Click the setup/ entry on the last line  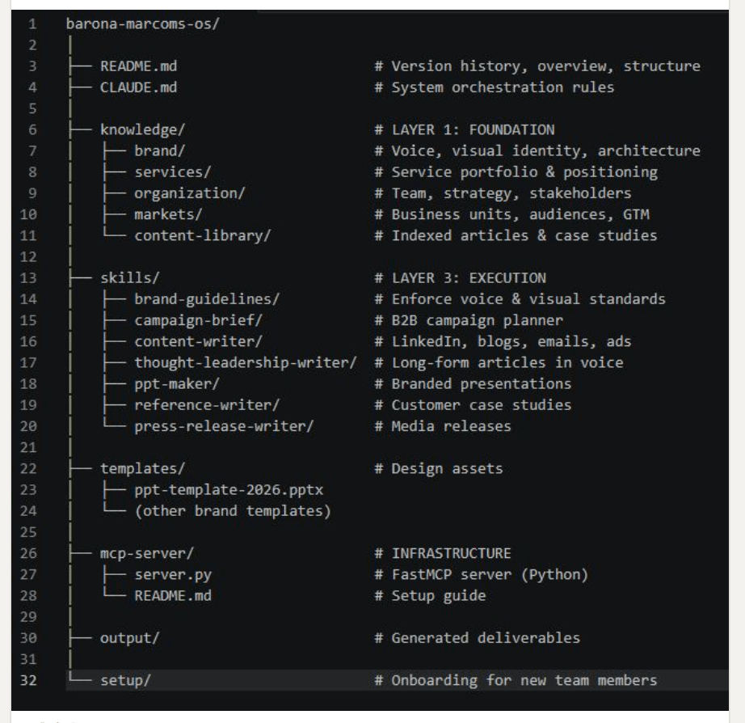click(x=127, y=680)
